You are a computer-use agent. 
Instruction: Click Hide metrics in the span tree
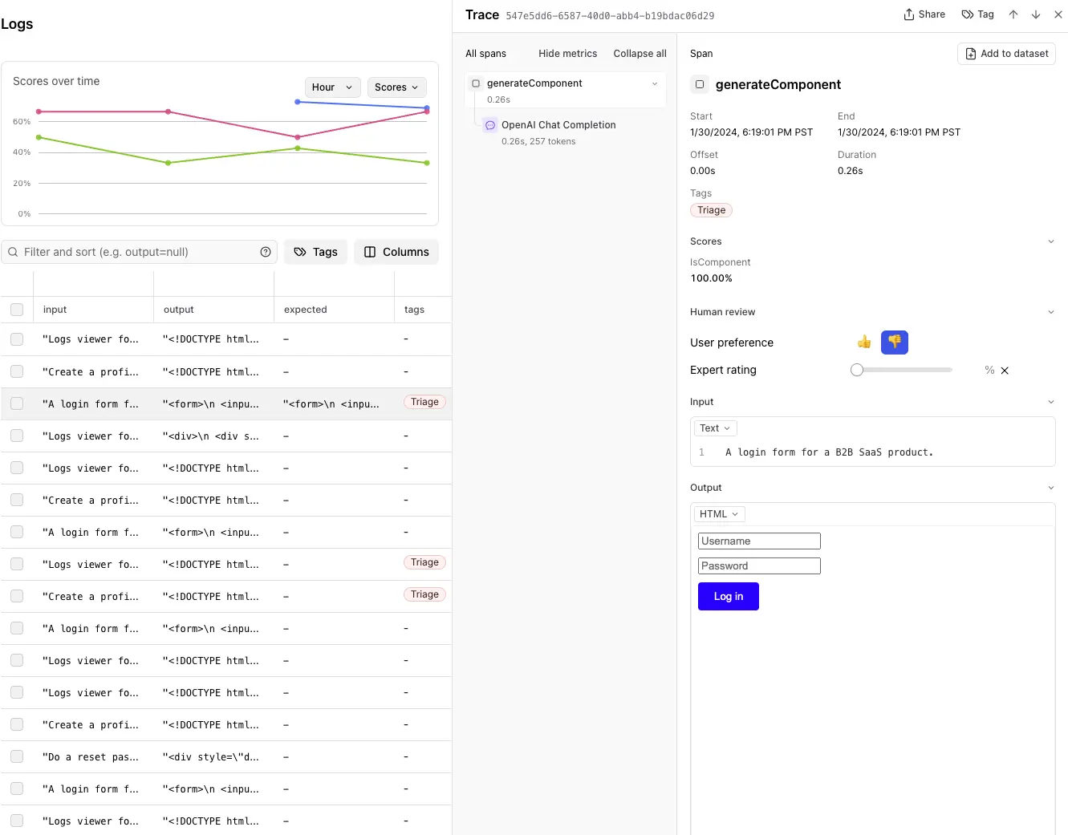pyautogui.click(x=567, y=53)
